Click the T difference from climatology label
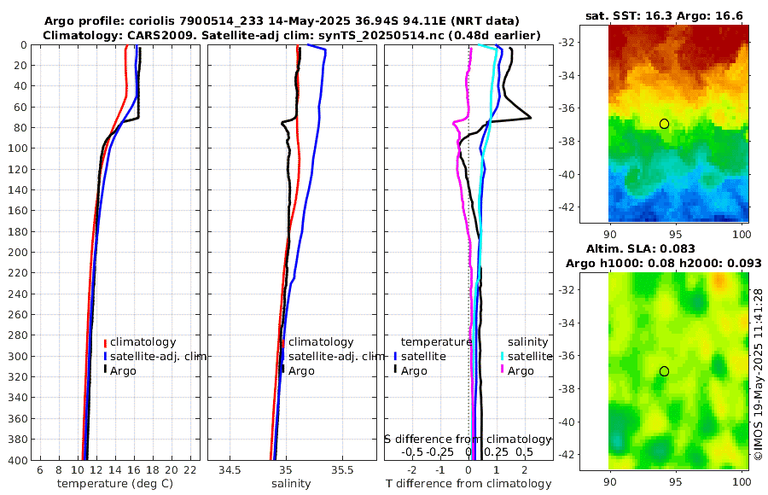 coord(466,484)
